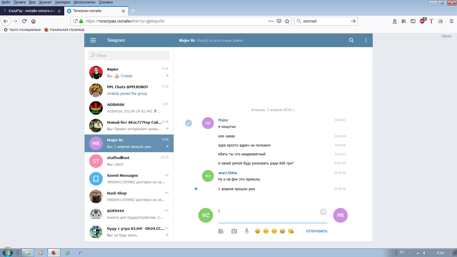
Task: Toggle the selection checkmark on the message 'я пошутил'
Action: (x=189, y=123)
